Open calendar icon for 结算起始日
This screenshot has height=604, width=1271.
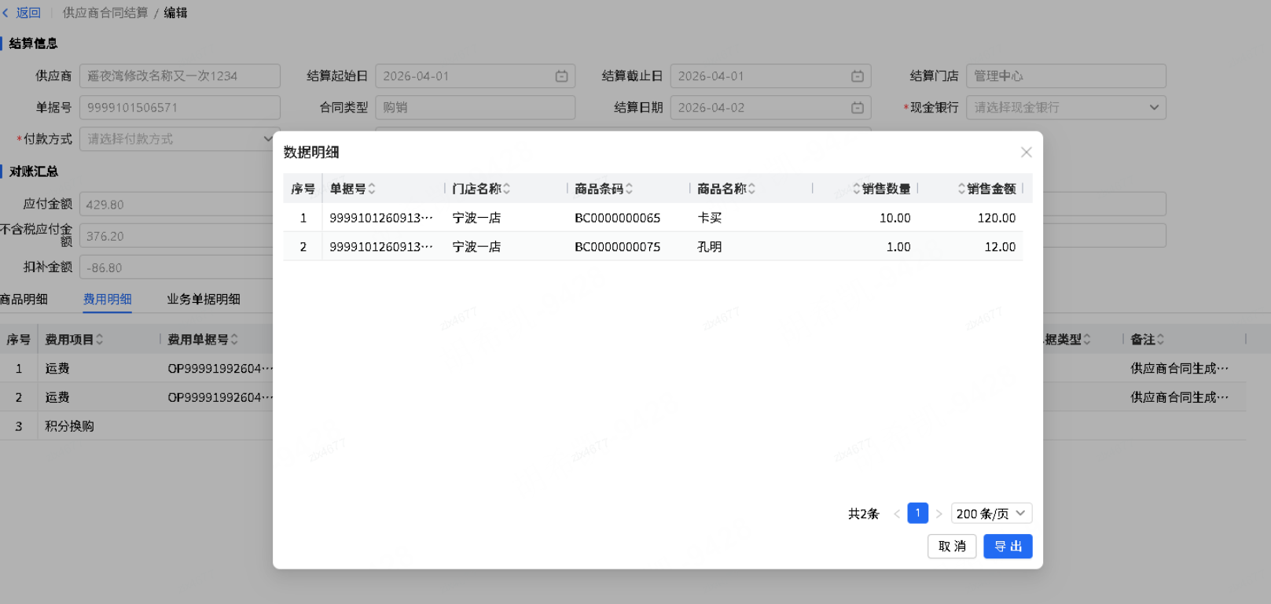pos(561,76)
